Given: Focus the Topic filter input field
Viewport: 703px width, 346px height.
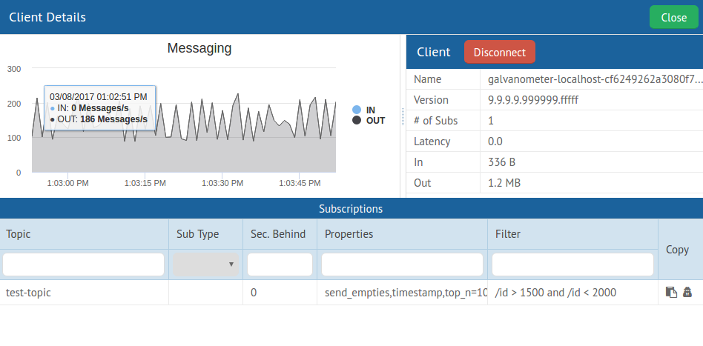Looking at the screenshot, I should 83,265.
